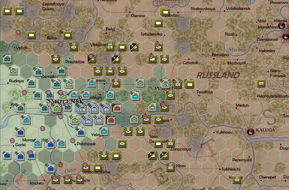The width and height of the screenshot is (289, 190).
Task: Select the Soviet unit north of Sytschewka
Action: (158, 23)
